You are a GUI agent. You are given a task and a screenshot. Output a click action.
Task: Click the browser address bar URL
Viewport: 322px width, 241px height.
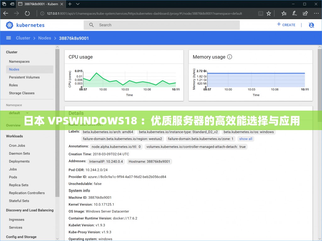click(x=144, y=14)
